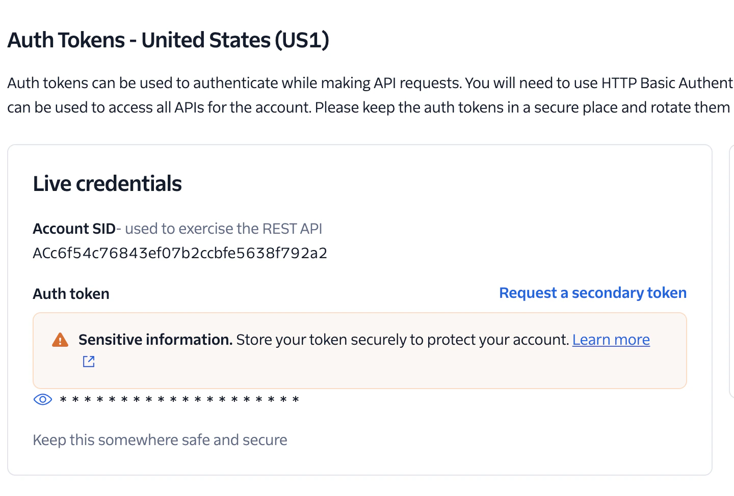Viewport: 734px width, 496px height.
Task: Click the Live credentials card heading
Action: click(x=107, y=183)
